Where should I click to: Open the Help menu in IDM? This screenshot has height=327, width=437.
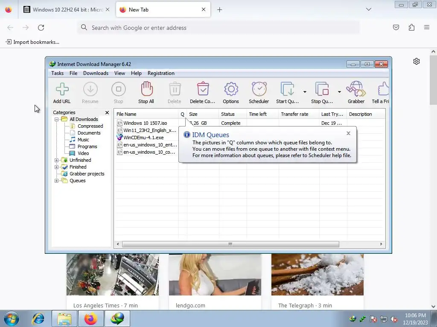(136, 73)
